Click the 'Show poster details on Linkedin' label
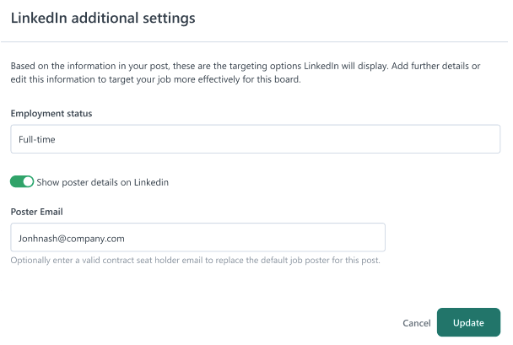The image size is (513, 345). (102, 182)
